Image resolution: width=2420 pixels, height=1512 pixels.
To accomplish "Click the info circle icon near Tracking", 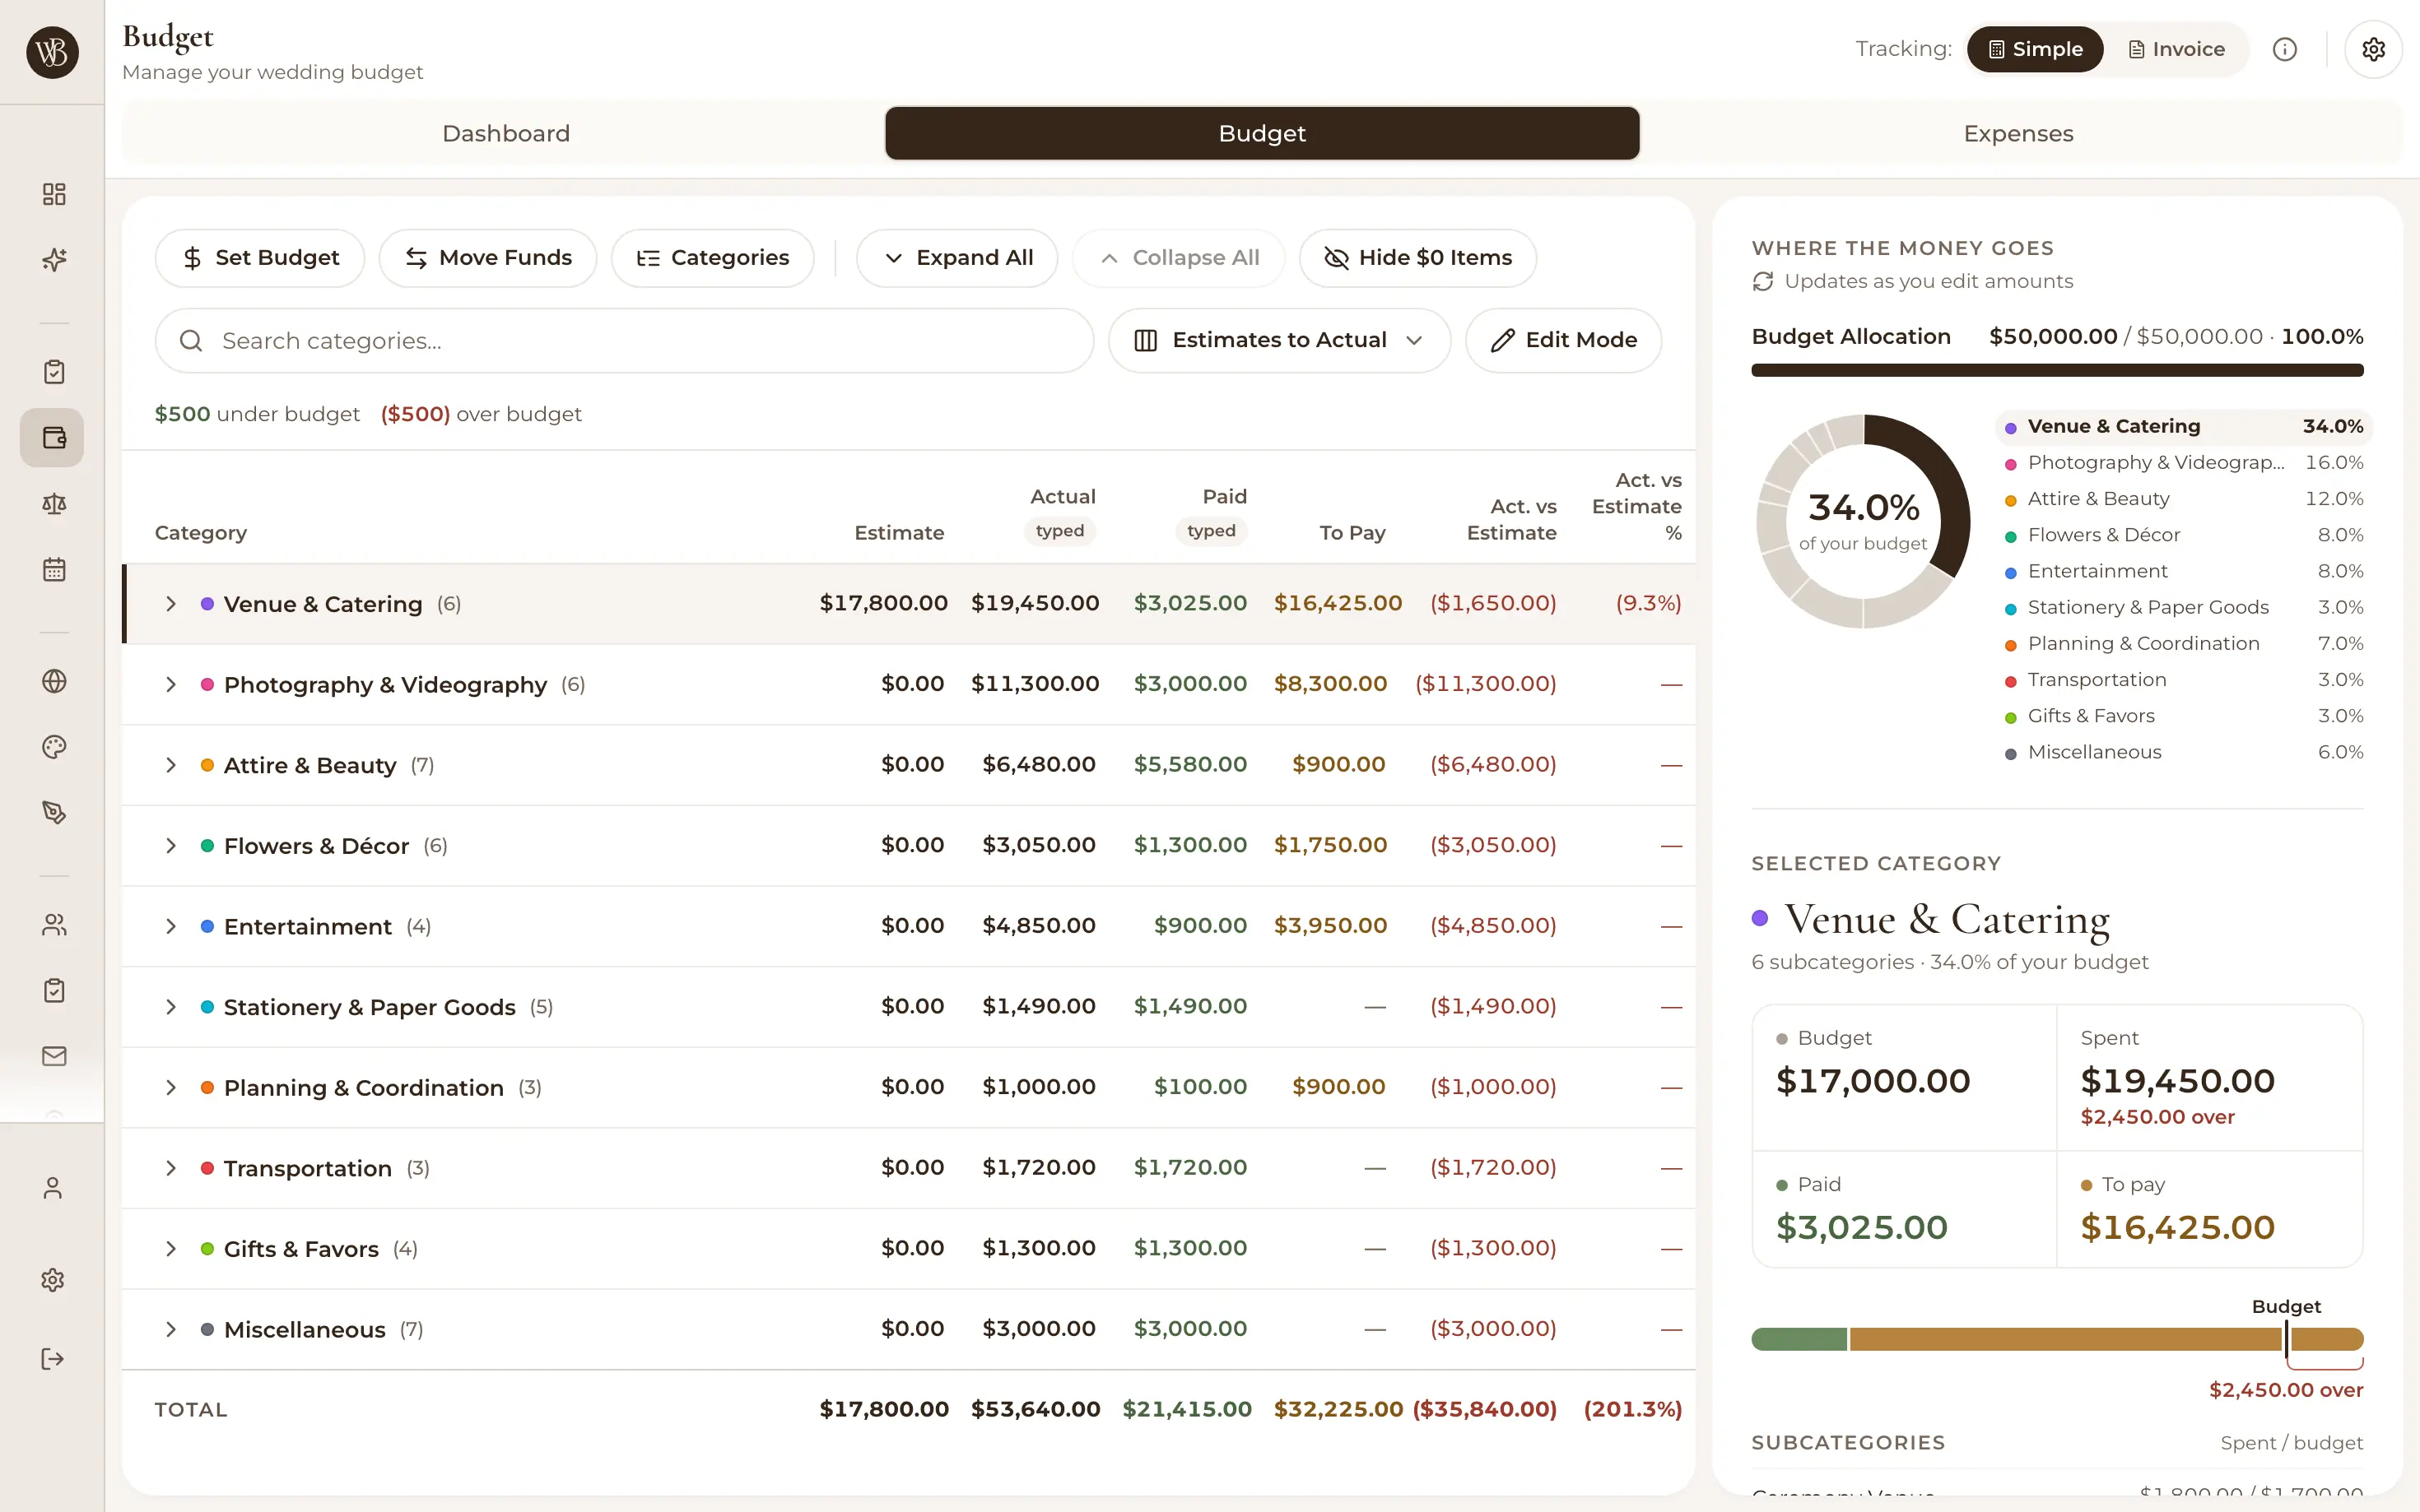I will pyautogui.click(x=2285, y=49).
